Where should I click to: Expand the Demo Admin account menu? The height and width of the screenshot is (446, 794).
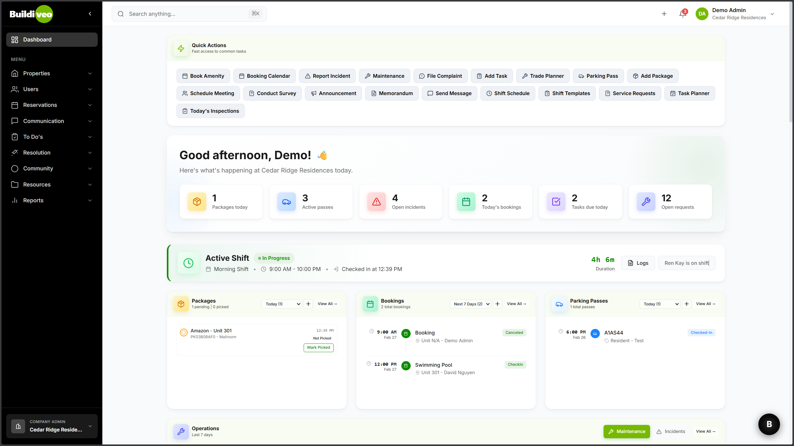(772, 14)
